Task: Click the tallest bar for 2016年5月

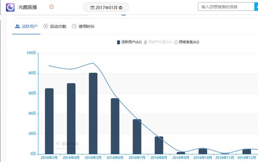Action: 93,114
